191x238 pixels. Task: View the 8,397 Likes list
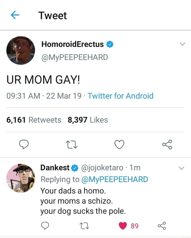pyautogui.click(x=88, y=120)
